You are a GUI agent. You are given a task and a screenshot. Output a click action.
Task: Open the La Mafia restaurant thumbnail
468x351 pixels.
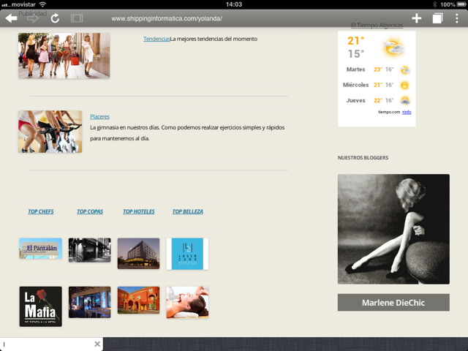40,306
